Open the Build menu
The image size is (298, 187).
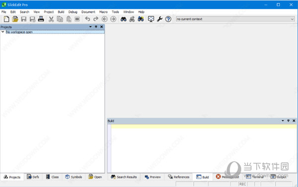pyautogui.click(x=61, y=12)
